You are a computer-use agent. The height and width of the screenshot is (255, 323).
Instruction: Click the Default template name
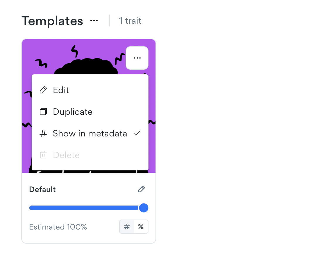coord(42,189)
